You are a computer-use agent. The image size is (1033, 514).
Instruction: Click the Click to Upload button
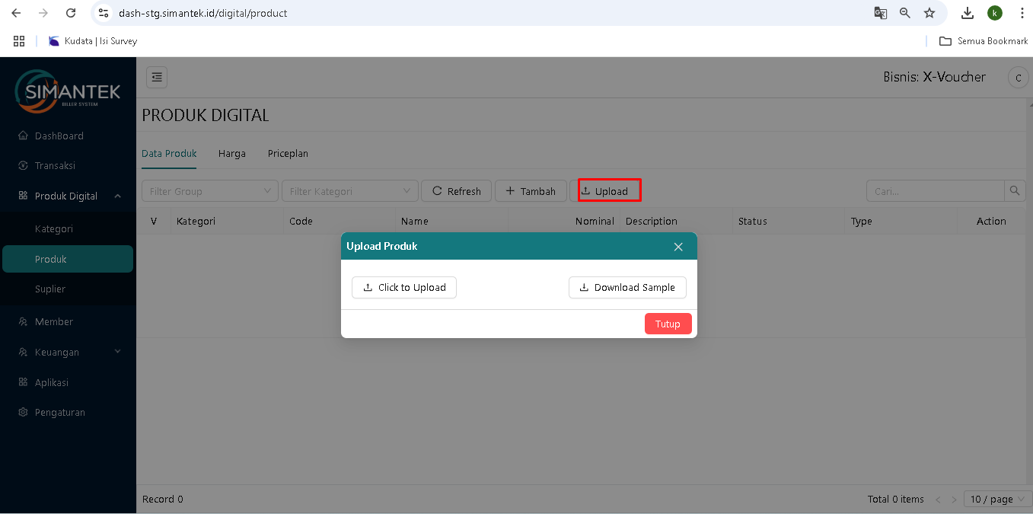click(404, 287)
